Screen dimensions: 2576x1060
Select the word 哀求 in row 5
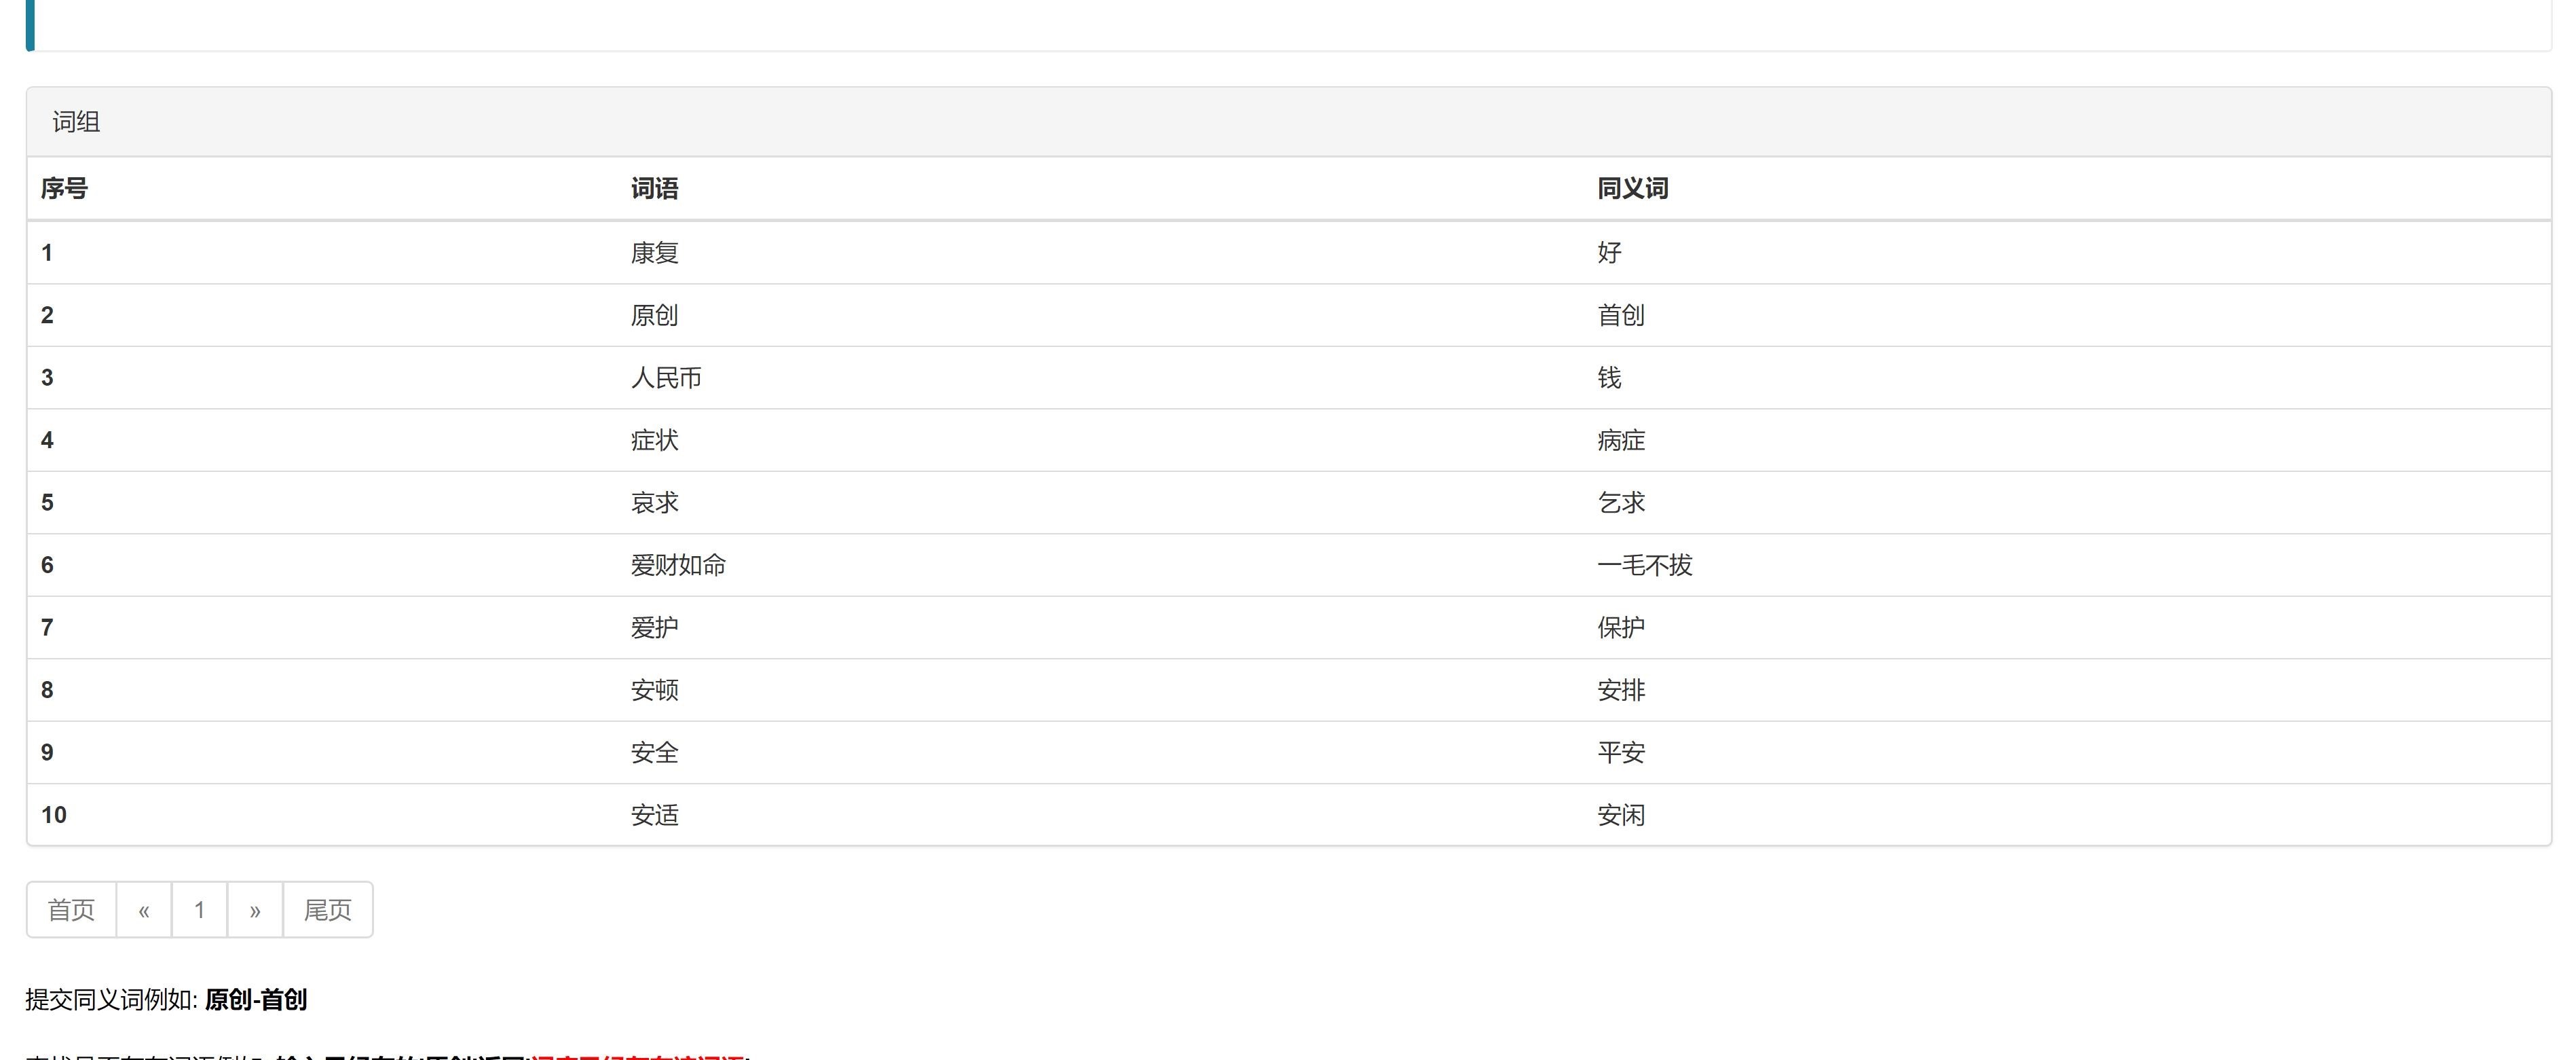pos(654,503)
